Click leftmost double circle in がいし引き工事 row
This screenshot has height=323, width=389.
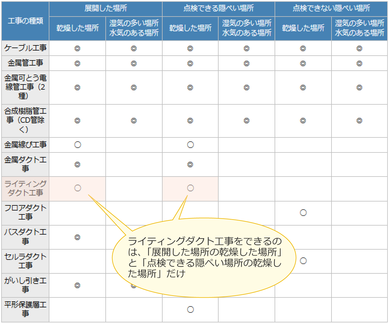click(x=77, y=285)
